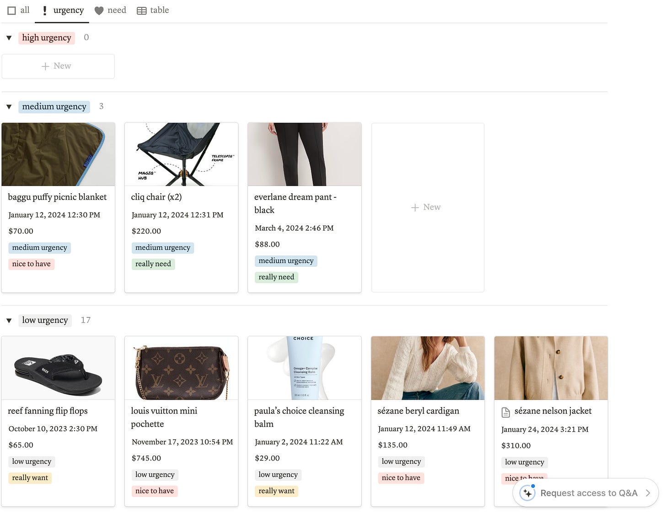Open louis vuitton mini pochette title

click(164, 418)
